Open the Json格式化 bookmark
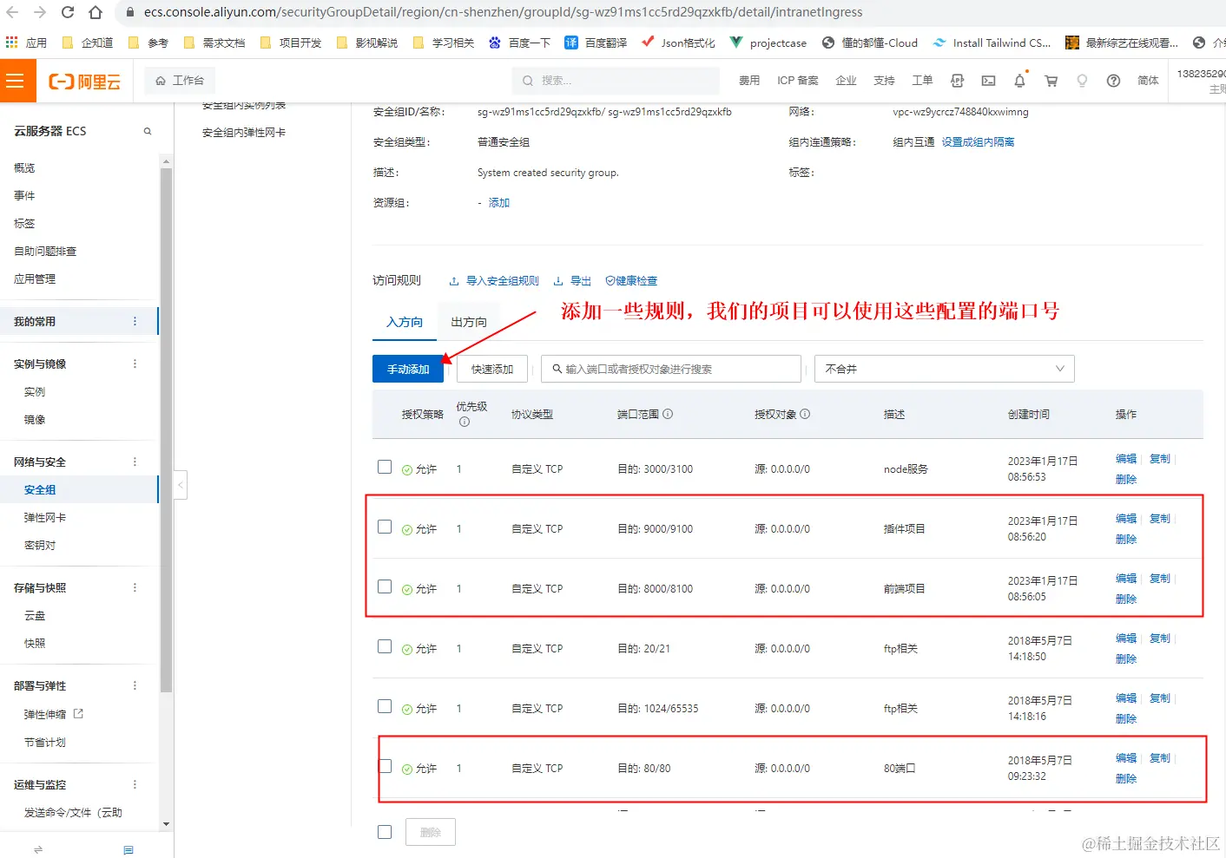 (x=678, y=43)
